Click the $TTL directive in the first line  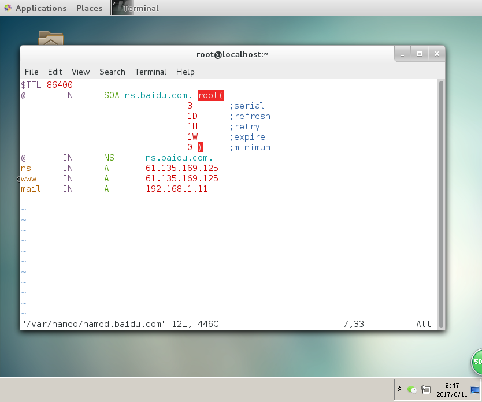click(x=31, y=85)
